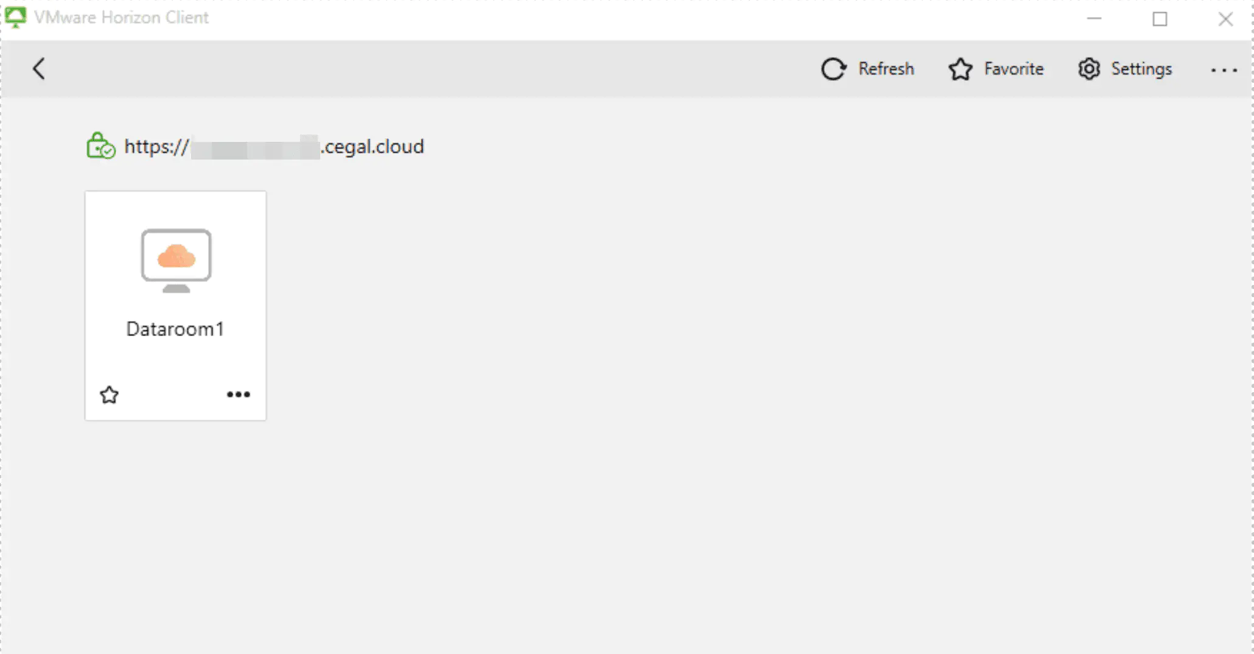Viewport: 1254px width, 654px height.
Task: Click the Settings text label
Action: click(1141, 69)
